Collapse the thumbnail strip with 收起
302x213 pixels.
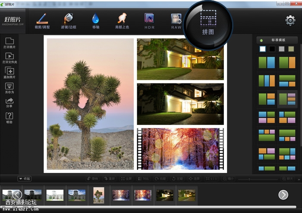[24, 178]
